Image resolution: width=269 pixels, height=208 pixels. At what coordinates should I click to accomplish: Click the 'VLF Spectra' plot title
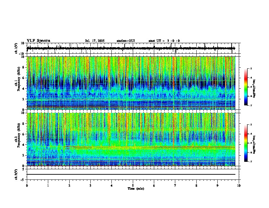point(38,41)
